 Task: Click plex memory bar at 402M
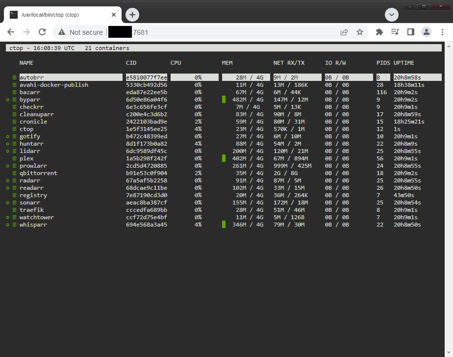[224, 158]
